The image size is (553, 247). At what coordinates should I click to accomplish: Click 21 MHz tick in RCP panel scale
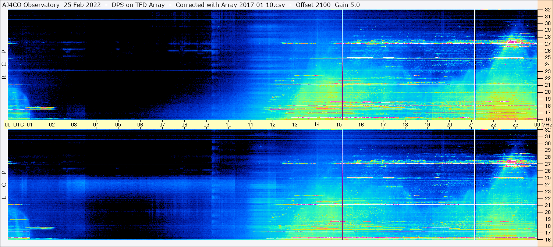[x=547, y=85]
